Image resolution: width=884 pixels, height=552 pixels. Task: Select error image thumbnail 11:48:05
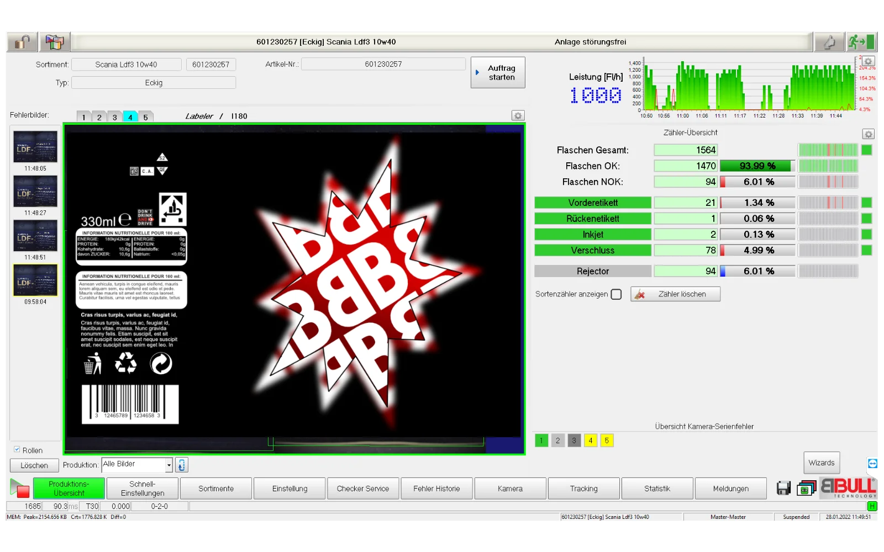35,147
